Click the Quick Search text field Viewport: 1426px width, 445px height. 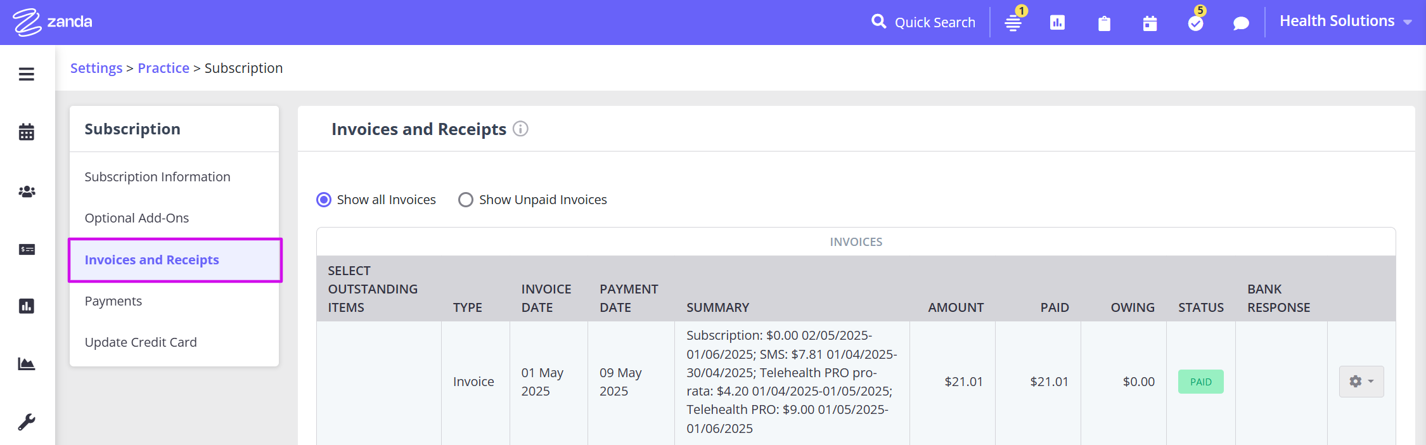(x=935, y=22)
